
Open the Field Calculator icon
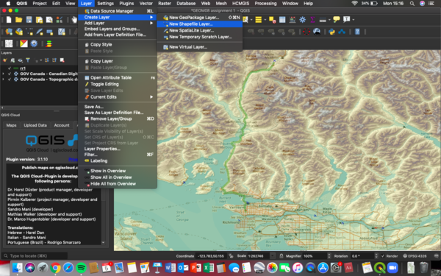[x=293, y=20]
